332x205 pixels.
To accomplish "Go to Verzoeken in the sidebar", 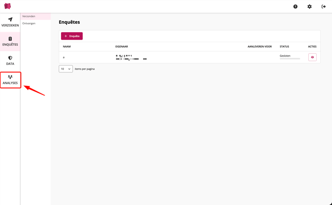I will click(x=10, y=22).
